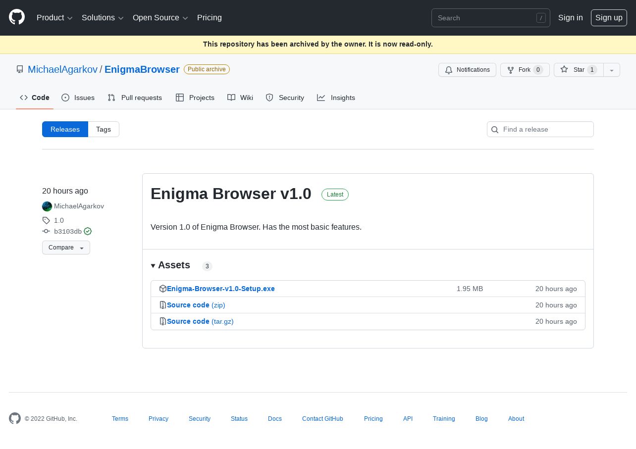Viewport: 636px width, 449px height.
Task: Open footer About link
Action: click(516, 419)
